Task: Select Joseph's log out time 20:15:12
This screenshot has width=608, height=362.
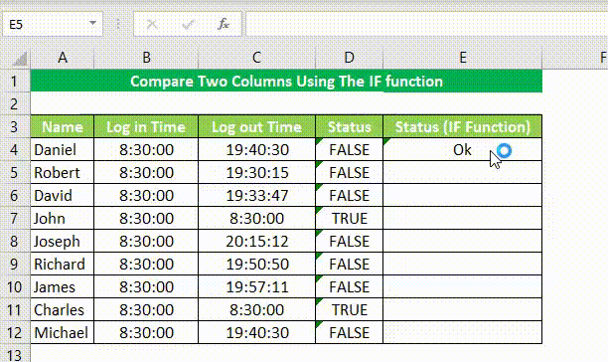Action: click(256, 241)
